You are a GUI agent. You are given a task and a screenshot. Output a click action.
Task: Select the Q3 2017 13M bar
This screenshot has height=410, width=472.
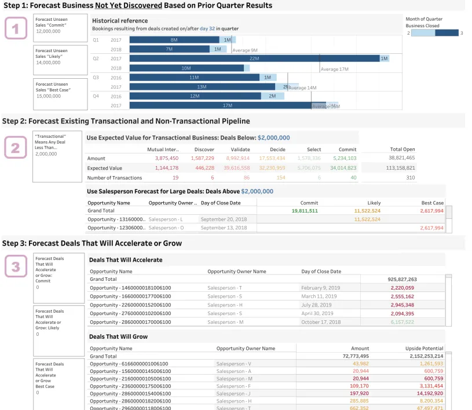point(202,87)
